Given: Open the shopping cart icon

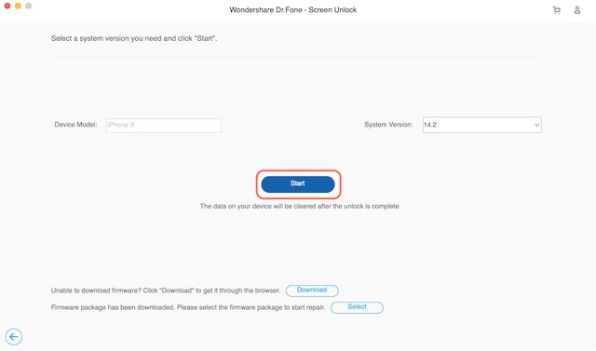Looking at the screenshot, I should click(x=557, y=10).
